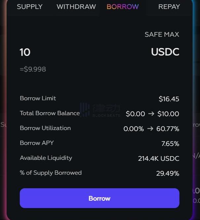Click the 29.49% supply borrowed value
Viewport: 200px width, 220px height.
[168, 173]
